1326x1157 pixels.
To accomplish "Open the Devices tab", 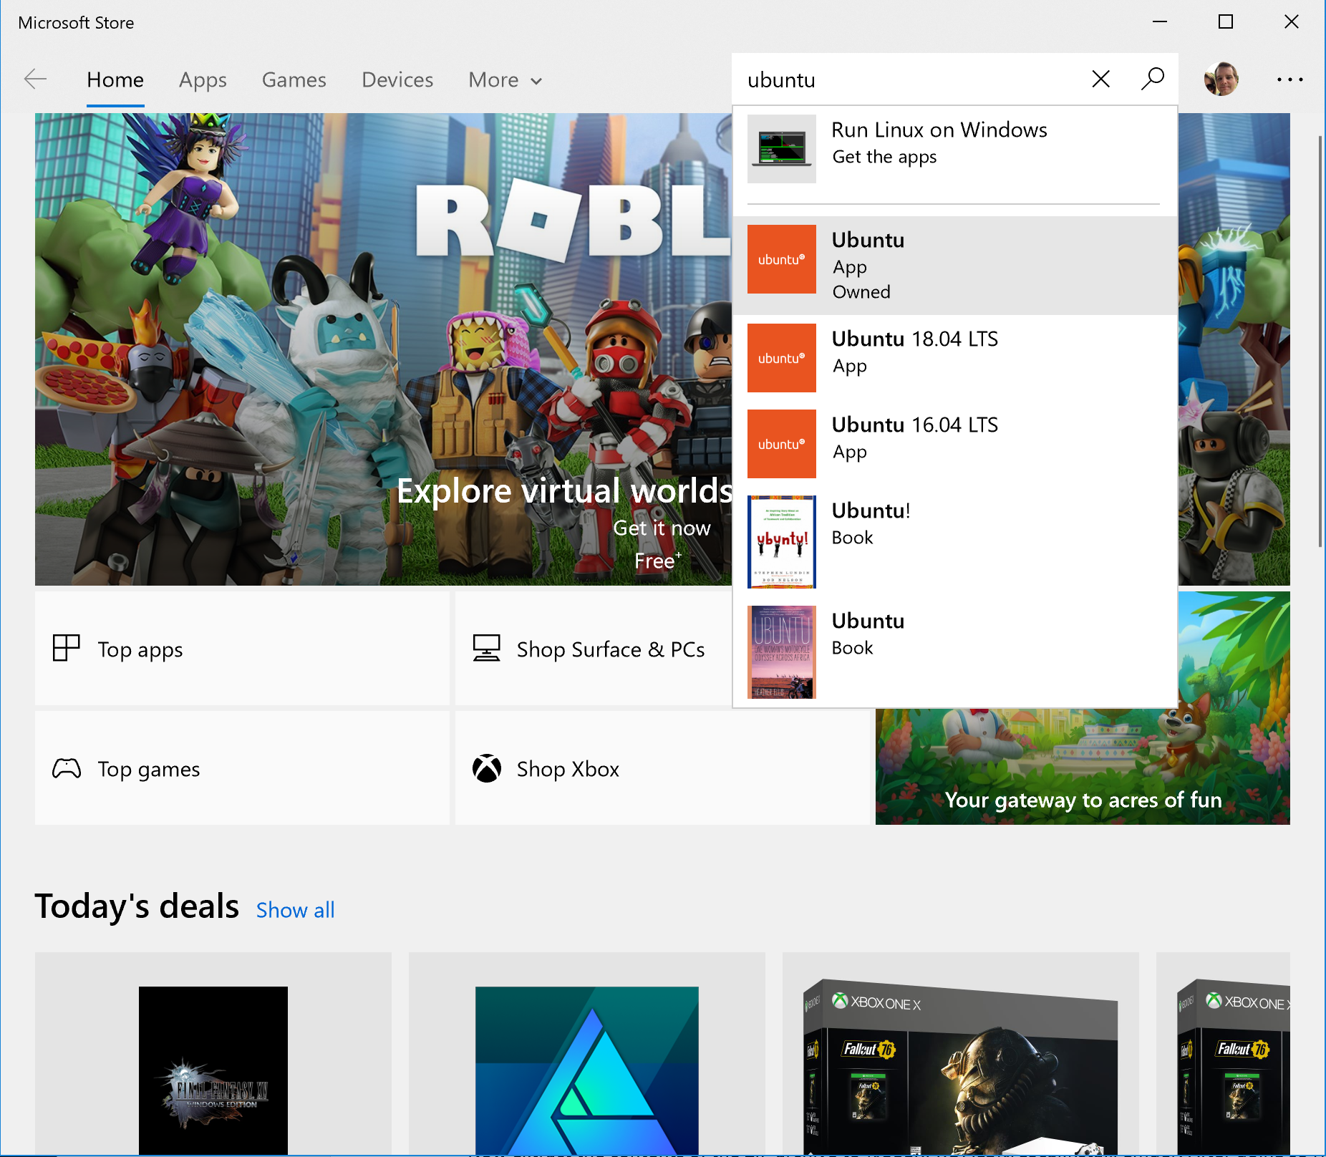I will click(397, 79).
